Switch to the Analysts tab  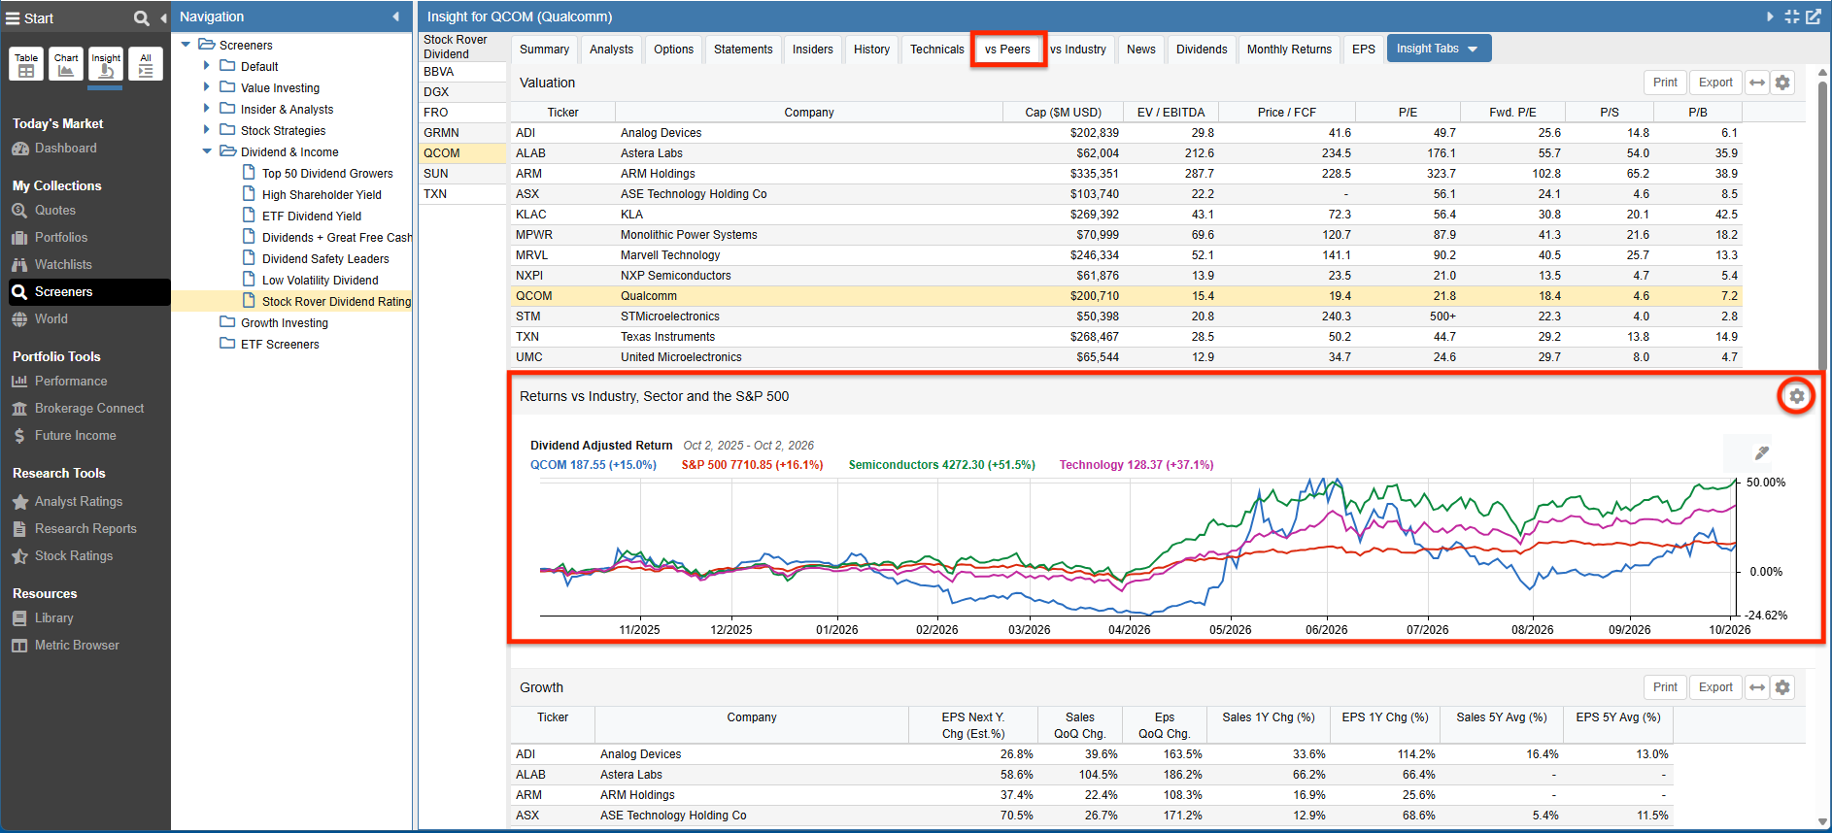pos(611,50)
